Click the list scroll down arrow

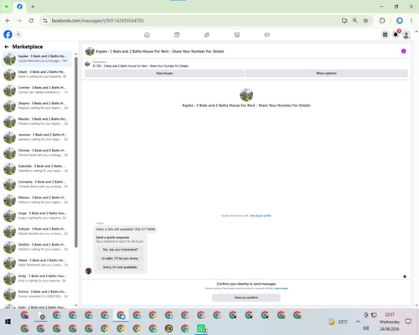pos(76,305)
